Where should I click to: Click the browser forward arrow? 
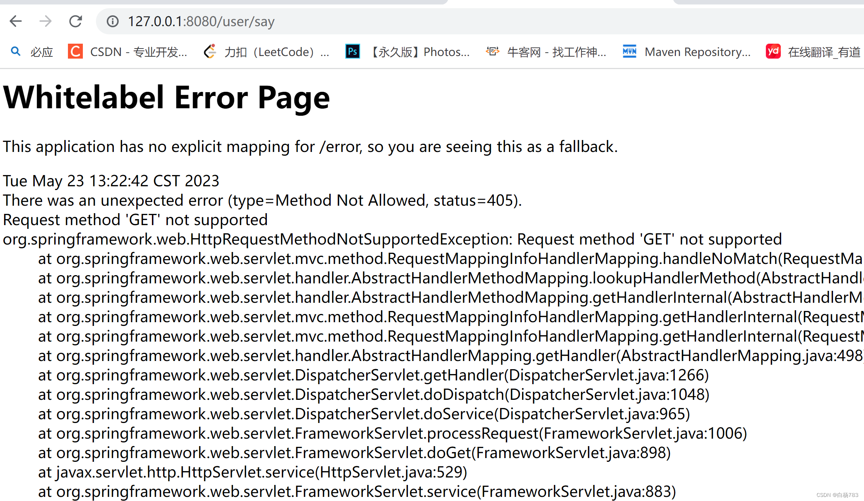pyautogui.click(x=46, y=21)
